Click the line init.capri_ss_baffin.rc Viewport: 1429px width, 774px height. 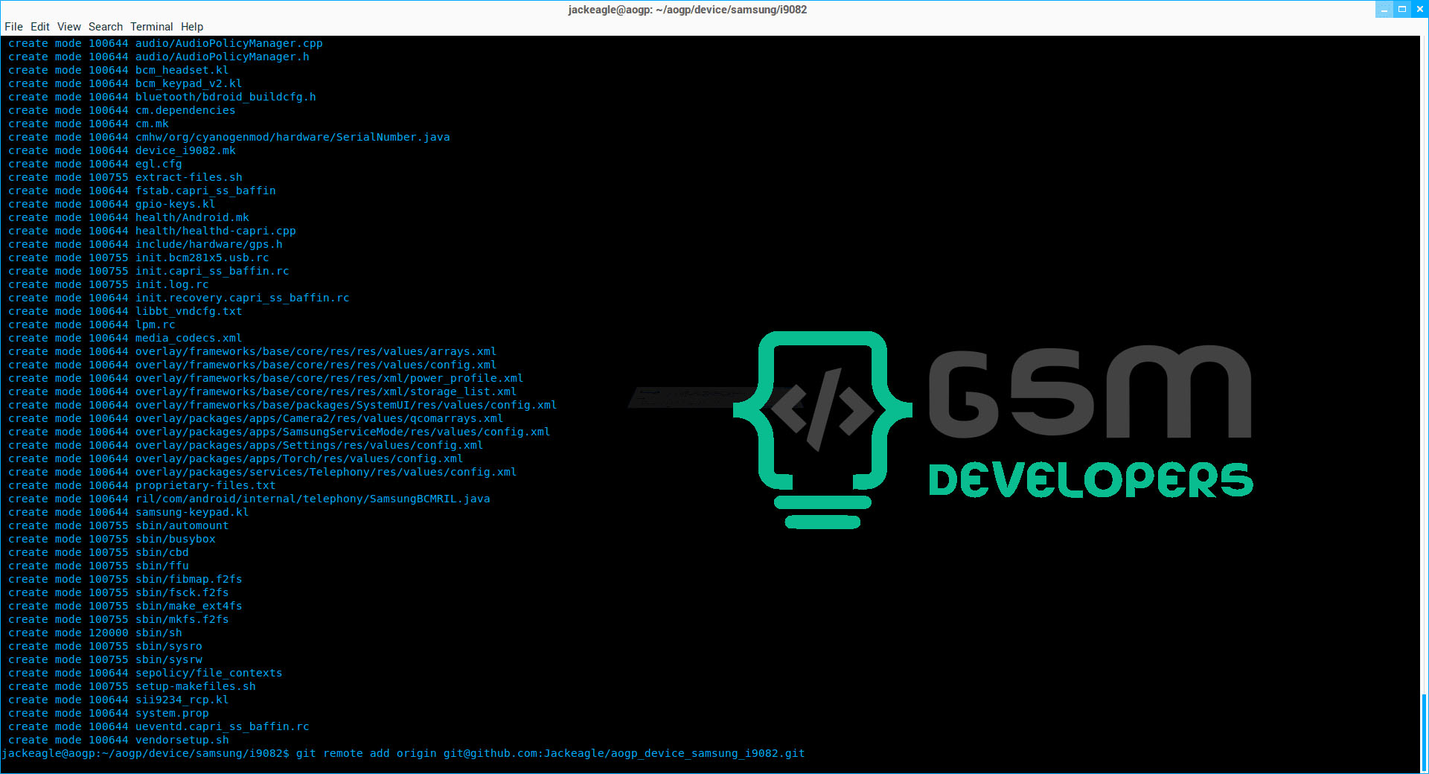point(149,272)
